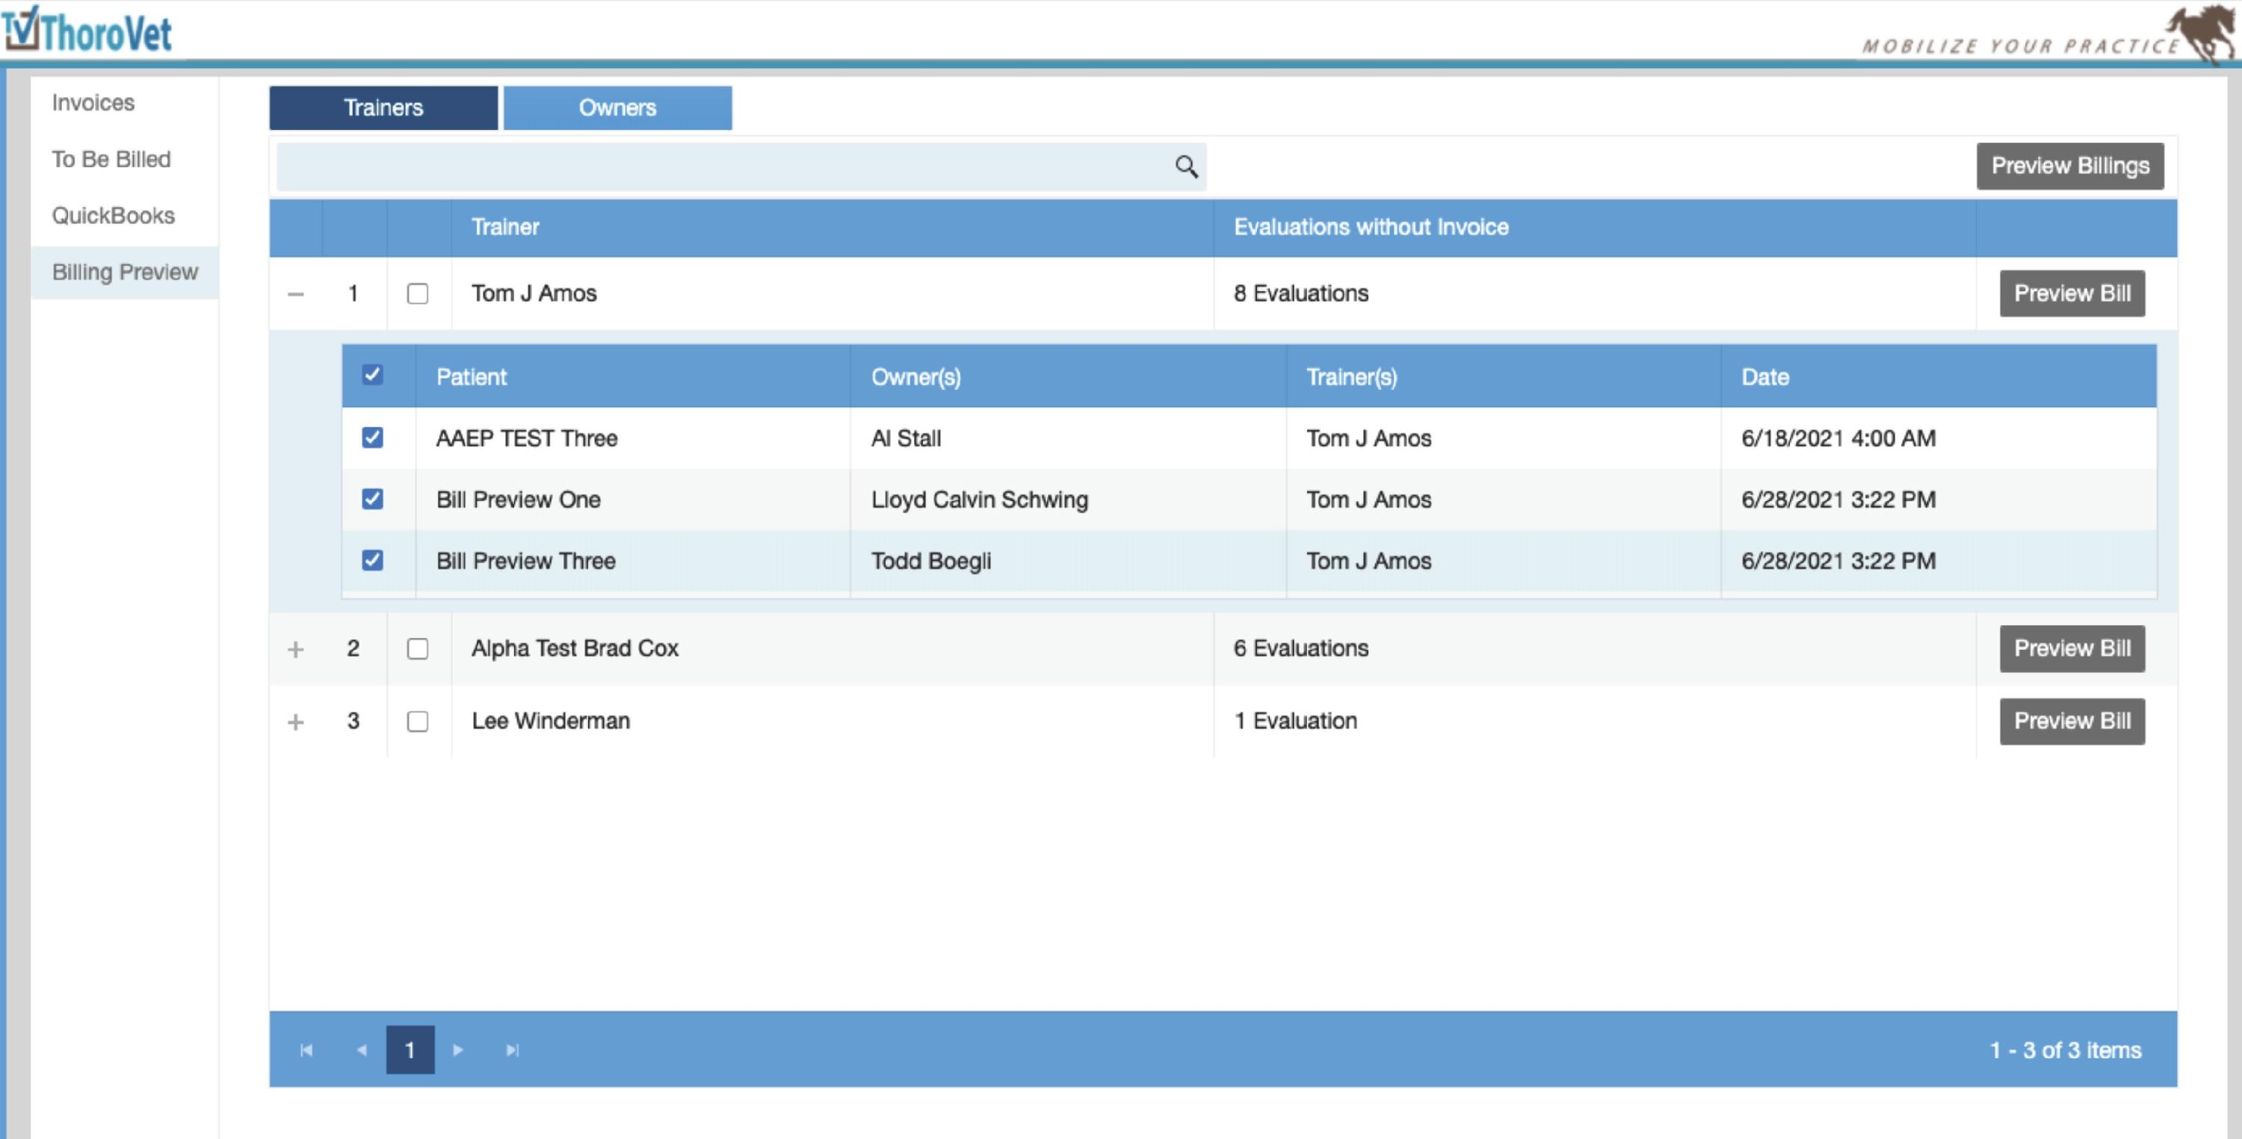Go to next page arrow
This screenshot has width=2242, height=1139.
pos(458,1050)
